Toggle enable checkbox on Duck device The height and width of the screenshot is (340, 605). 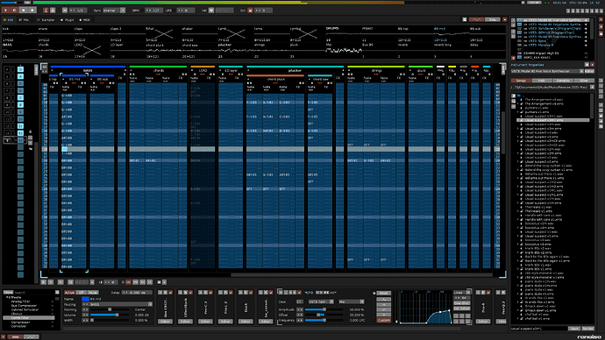251,293
